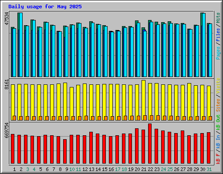This screenshot has height=174, width=223.
Task: Click green day 4 on the x-axis
Action: pyautogui.click(x=34, y=169)
